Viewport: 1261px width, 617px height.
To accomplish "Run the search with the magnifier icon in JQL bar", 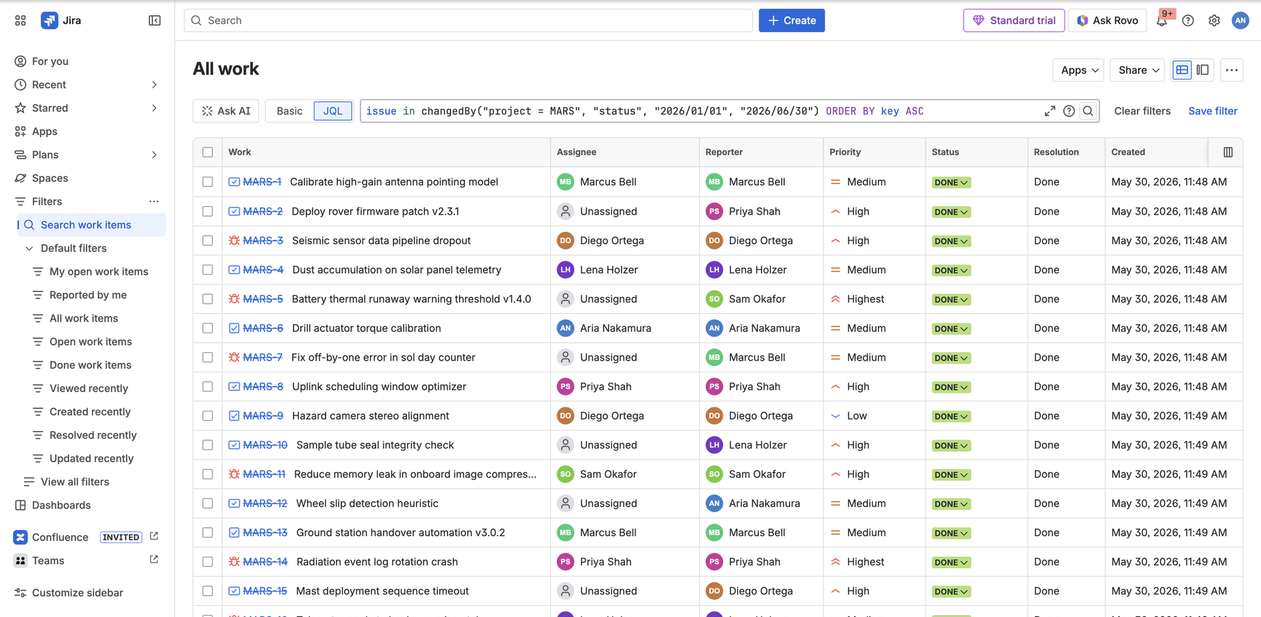I will pyautogui.click(x=1088, y=111).
